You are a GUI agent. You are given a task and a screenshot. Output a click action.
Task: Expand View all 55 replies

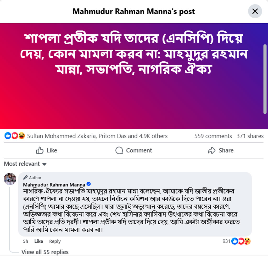tap(45, 252)
